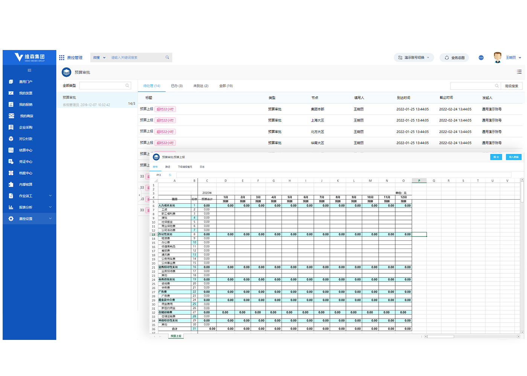Click the magnifier icon in top search bar
This screenshot has height=376, width=527.
tap(167, 58)
